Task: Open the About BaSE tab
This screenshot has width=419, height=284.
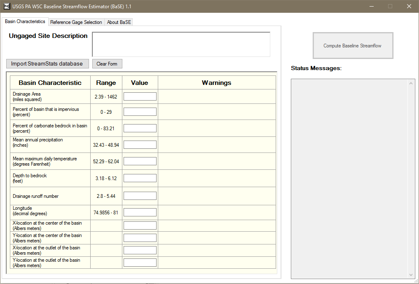Action: pyautogui.click(x=119, y=22)
